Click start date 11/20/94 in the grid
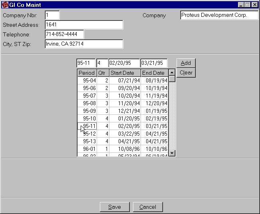The height and width of the screenshot is (214, 260). click(125, 103)
